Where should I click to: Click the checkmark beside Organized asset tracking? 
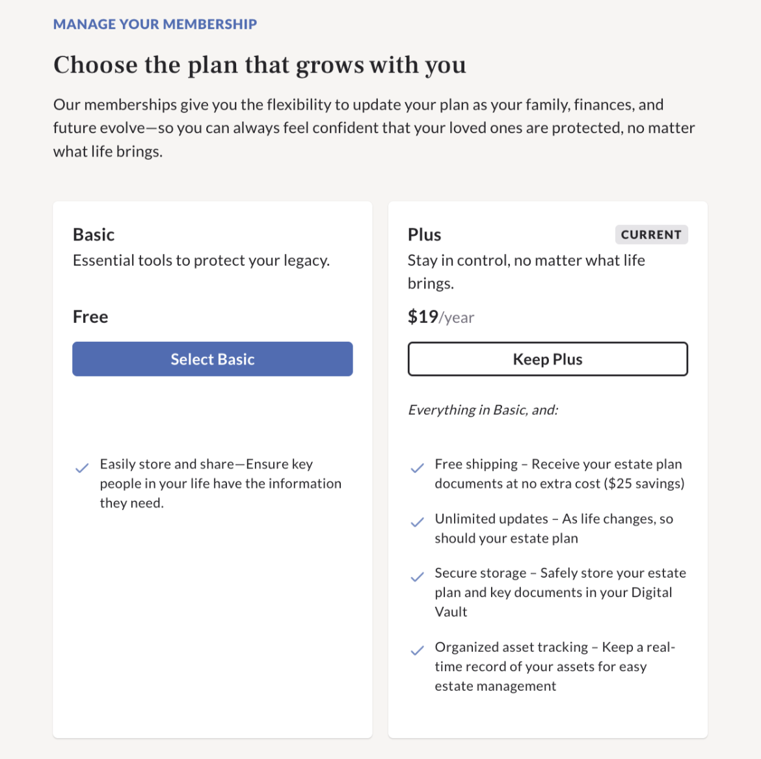click(417, 650)
